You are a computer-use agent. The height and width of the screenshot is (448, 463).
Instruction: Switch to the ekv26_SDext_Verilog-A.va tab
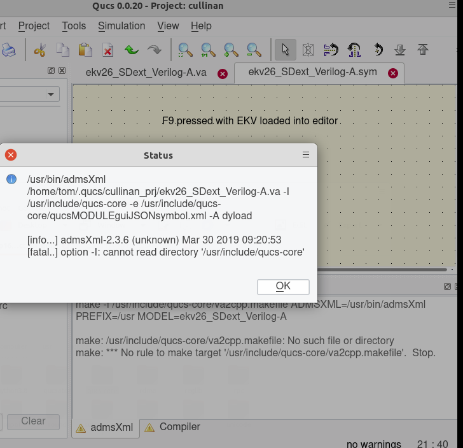click(146, 72)
